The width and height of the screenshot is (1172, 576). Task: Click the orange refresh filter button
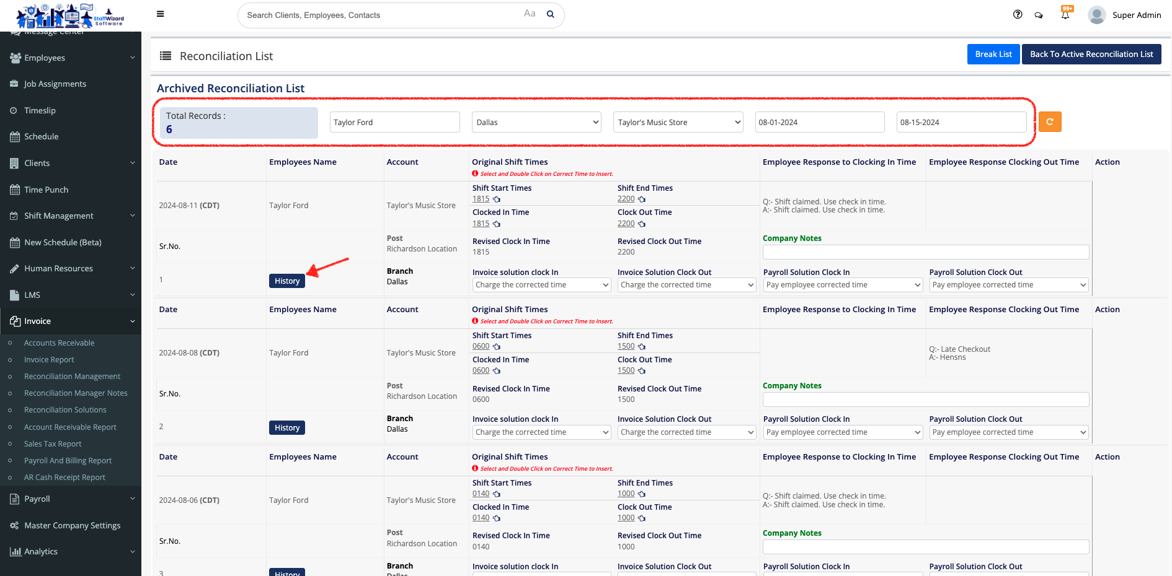1050,122
